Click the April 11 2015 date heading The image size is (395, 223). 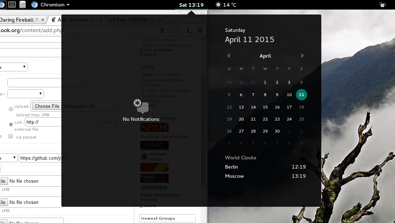(x=249, y=39)
